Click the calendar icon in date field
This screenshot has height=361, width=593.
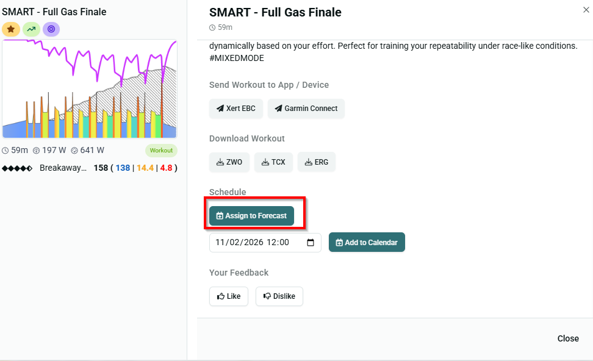pyautogui.click(x=311, y=243)
